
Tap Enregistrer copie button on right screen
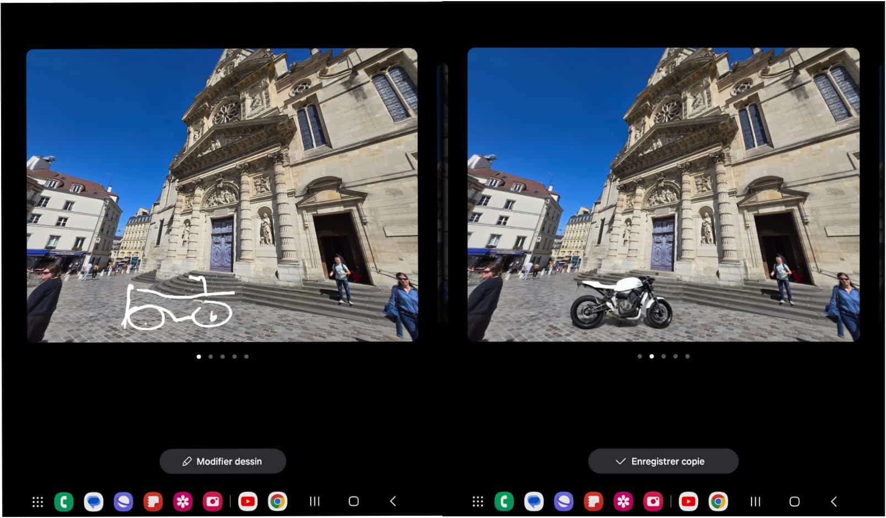click(x=663, y=461)
